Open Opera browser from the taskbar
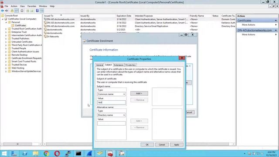 pos(57,154)
